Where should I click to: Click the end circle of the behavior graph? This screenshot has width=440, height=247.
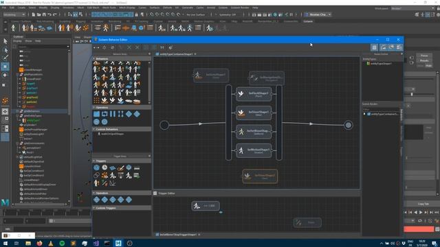[349, 125]
